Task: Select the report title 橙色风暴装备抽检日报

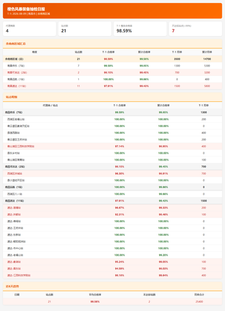Action: pos(26,9)
